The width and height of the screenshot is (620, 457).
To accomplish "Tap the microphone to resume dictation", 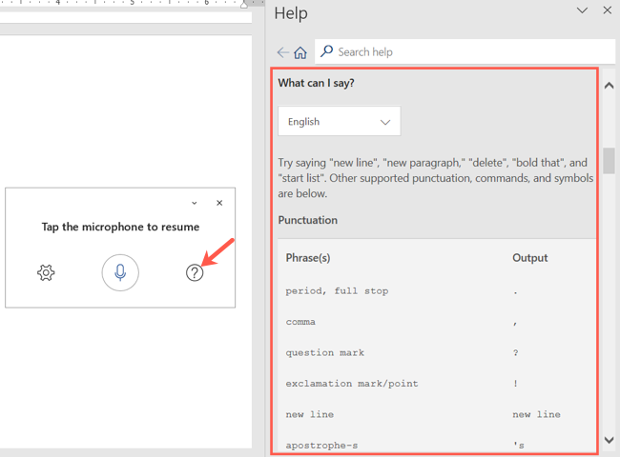I will [120, 272].
